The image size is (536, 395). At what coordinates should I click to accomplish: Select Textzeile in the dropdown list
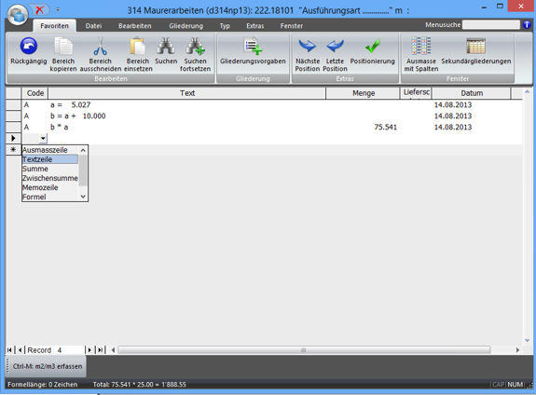[x=50, y=159]
